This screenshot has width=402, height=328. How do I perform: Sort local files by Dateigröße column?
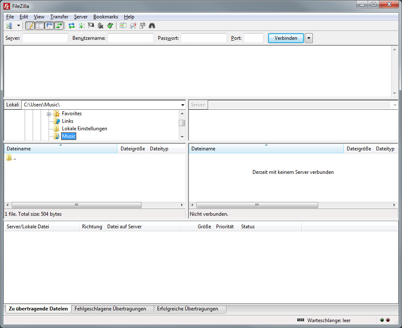pos(133,148)
